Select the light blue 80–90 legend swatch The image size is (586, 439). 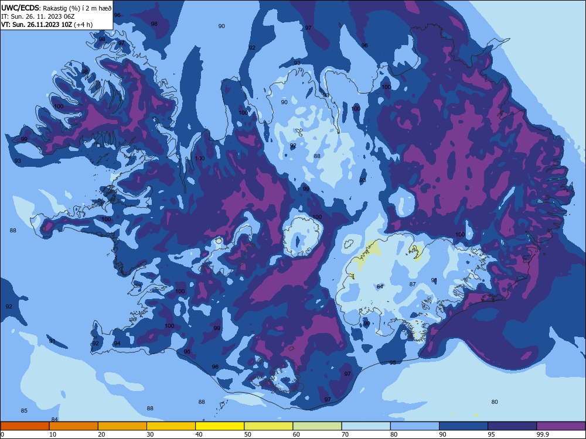point(415,426)
